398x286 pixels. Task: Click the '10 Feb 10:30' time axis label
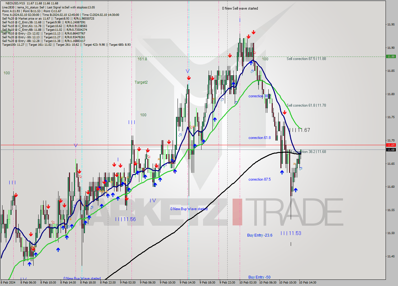[288, 283]
